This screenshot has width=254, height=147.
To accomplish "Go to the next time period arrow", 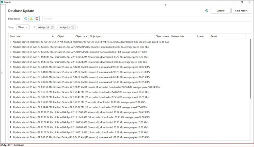I will click(x=77, y=27).
